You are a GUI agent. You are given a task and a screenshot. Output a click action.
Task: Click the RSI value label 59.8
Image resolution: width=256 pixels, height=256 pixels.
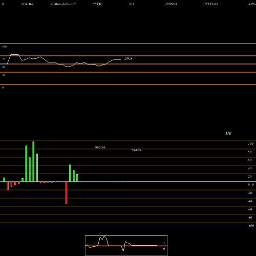tap(128, 58)
